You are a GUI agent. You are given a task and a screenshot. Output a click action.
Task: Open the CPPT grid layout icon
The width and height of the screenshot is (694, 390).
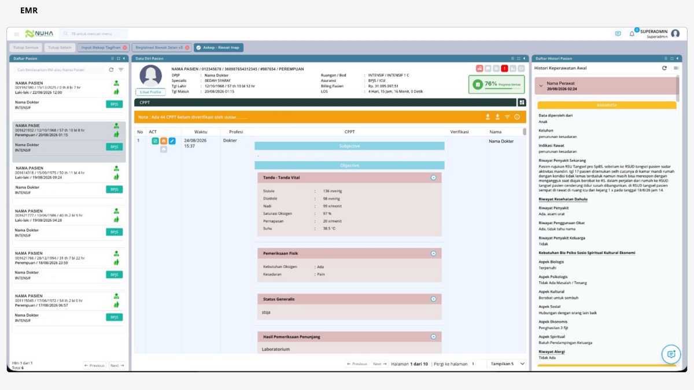[x=522, y=102]
